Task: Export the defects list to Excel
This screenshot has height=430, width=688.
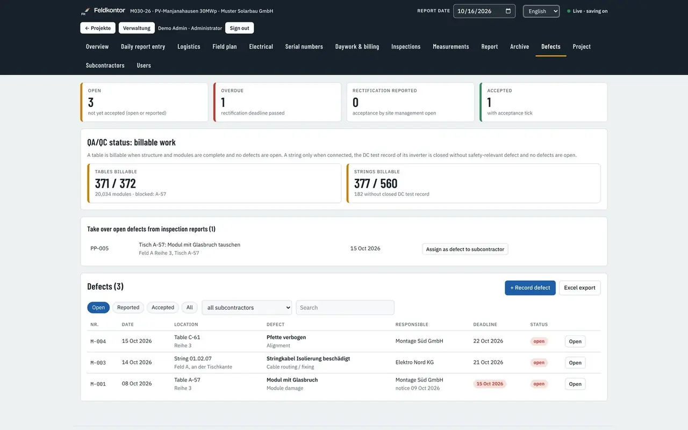Action: pos(579,288)
